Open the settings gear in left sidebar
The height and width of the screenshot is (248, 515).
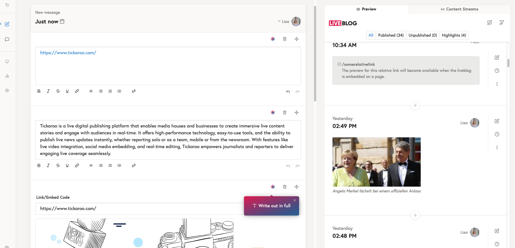pyautogui.click(x=7, y=91)
